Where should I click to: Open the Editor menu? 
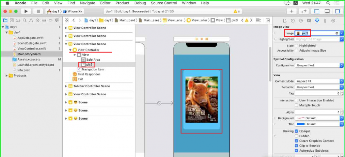click(105, 3)
